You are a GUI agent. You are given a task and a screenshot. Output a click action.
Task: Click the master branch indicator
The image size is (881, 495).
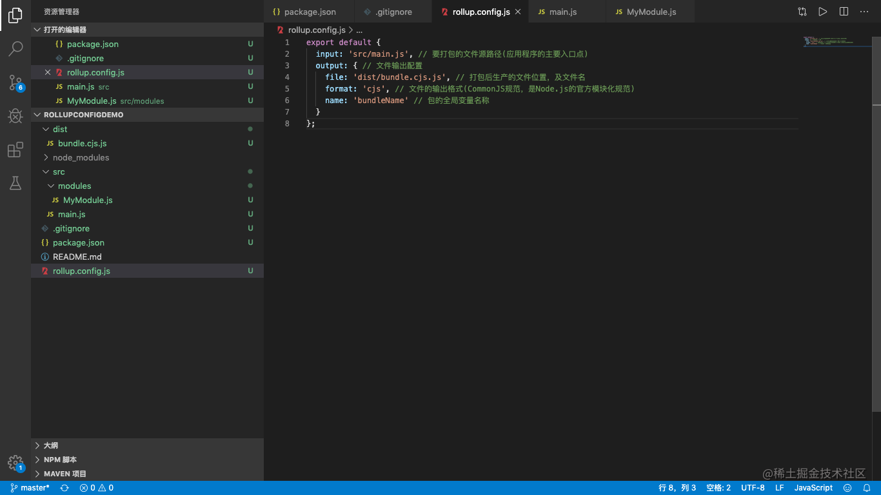coord(30,488)
